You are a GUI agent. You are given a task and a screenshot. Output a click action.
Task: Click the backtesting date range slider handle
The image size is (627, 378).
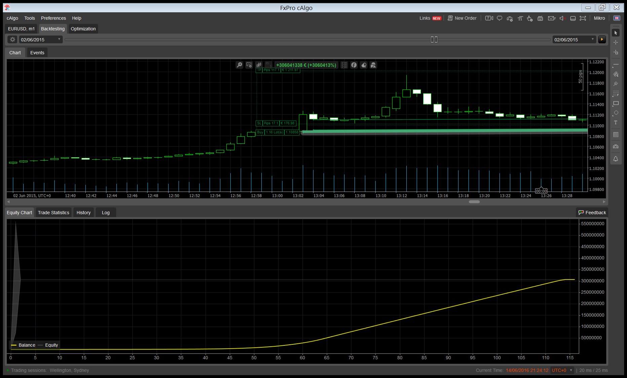[x=434, y=39]
